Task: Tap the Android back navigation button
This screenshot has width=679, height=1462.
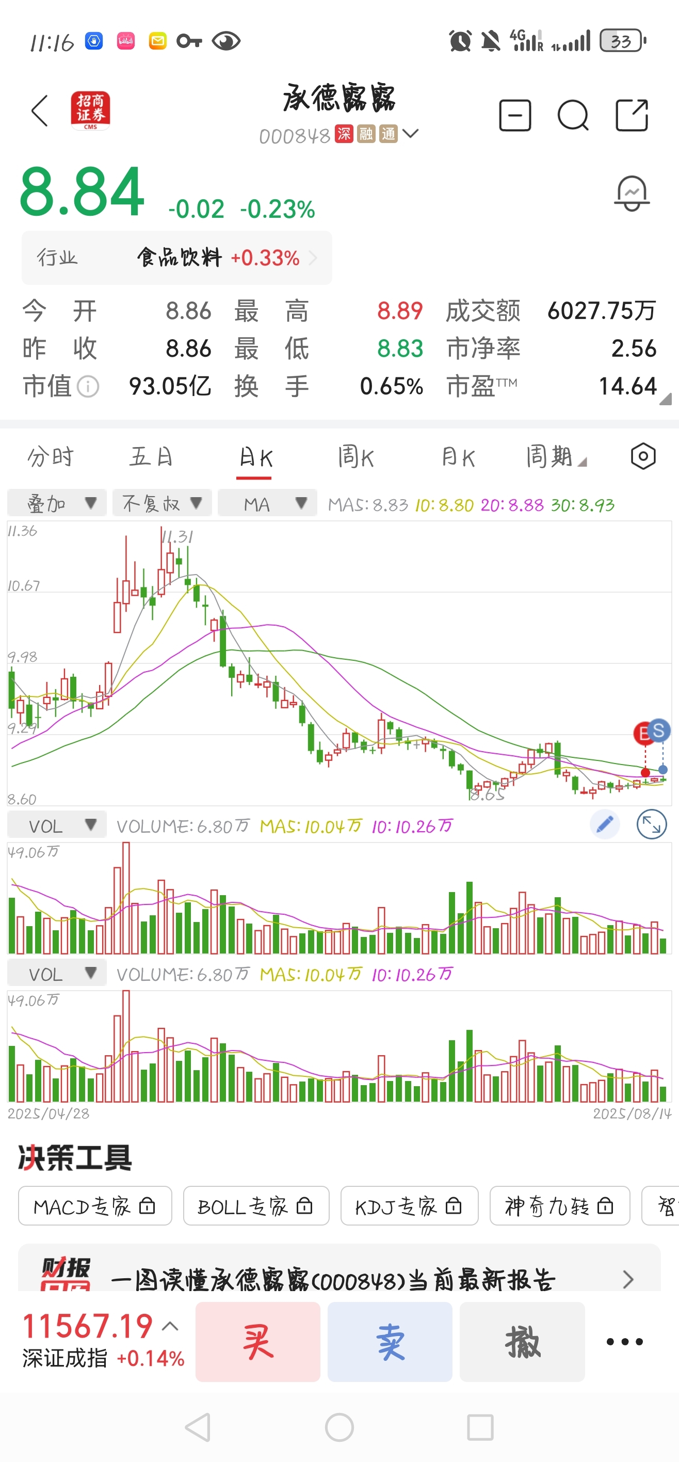Action: (x=199, y=1427)
